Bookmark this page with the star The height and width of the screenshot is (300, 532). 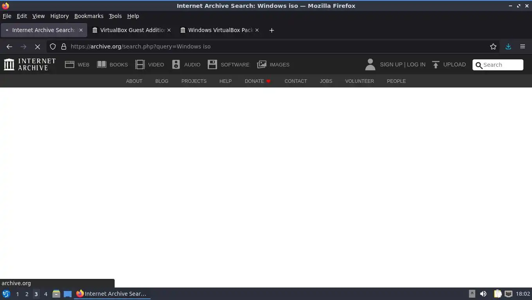[x=493, y=46]
